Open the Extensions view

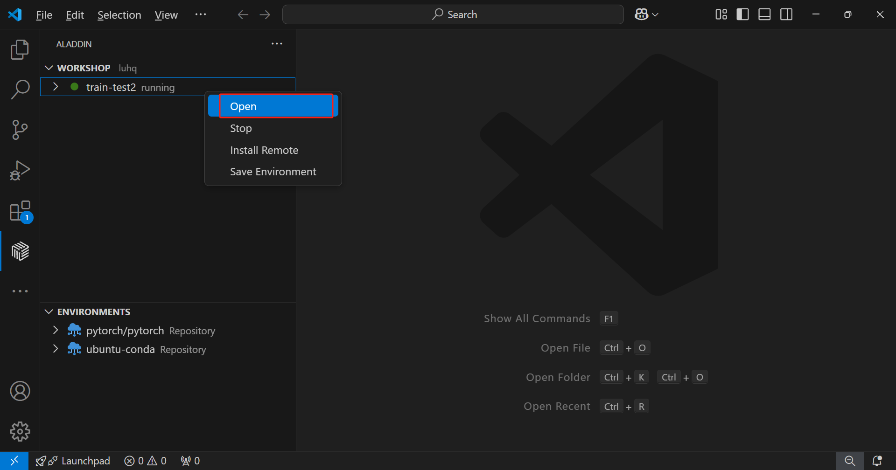tap(20, 211)
